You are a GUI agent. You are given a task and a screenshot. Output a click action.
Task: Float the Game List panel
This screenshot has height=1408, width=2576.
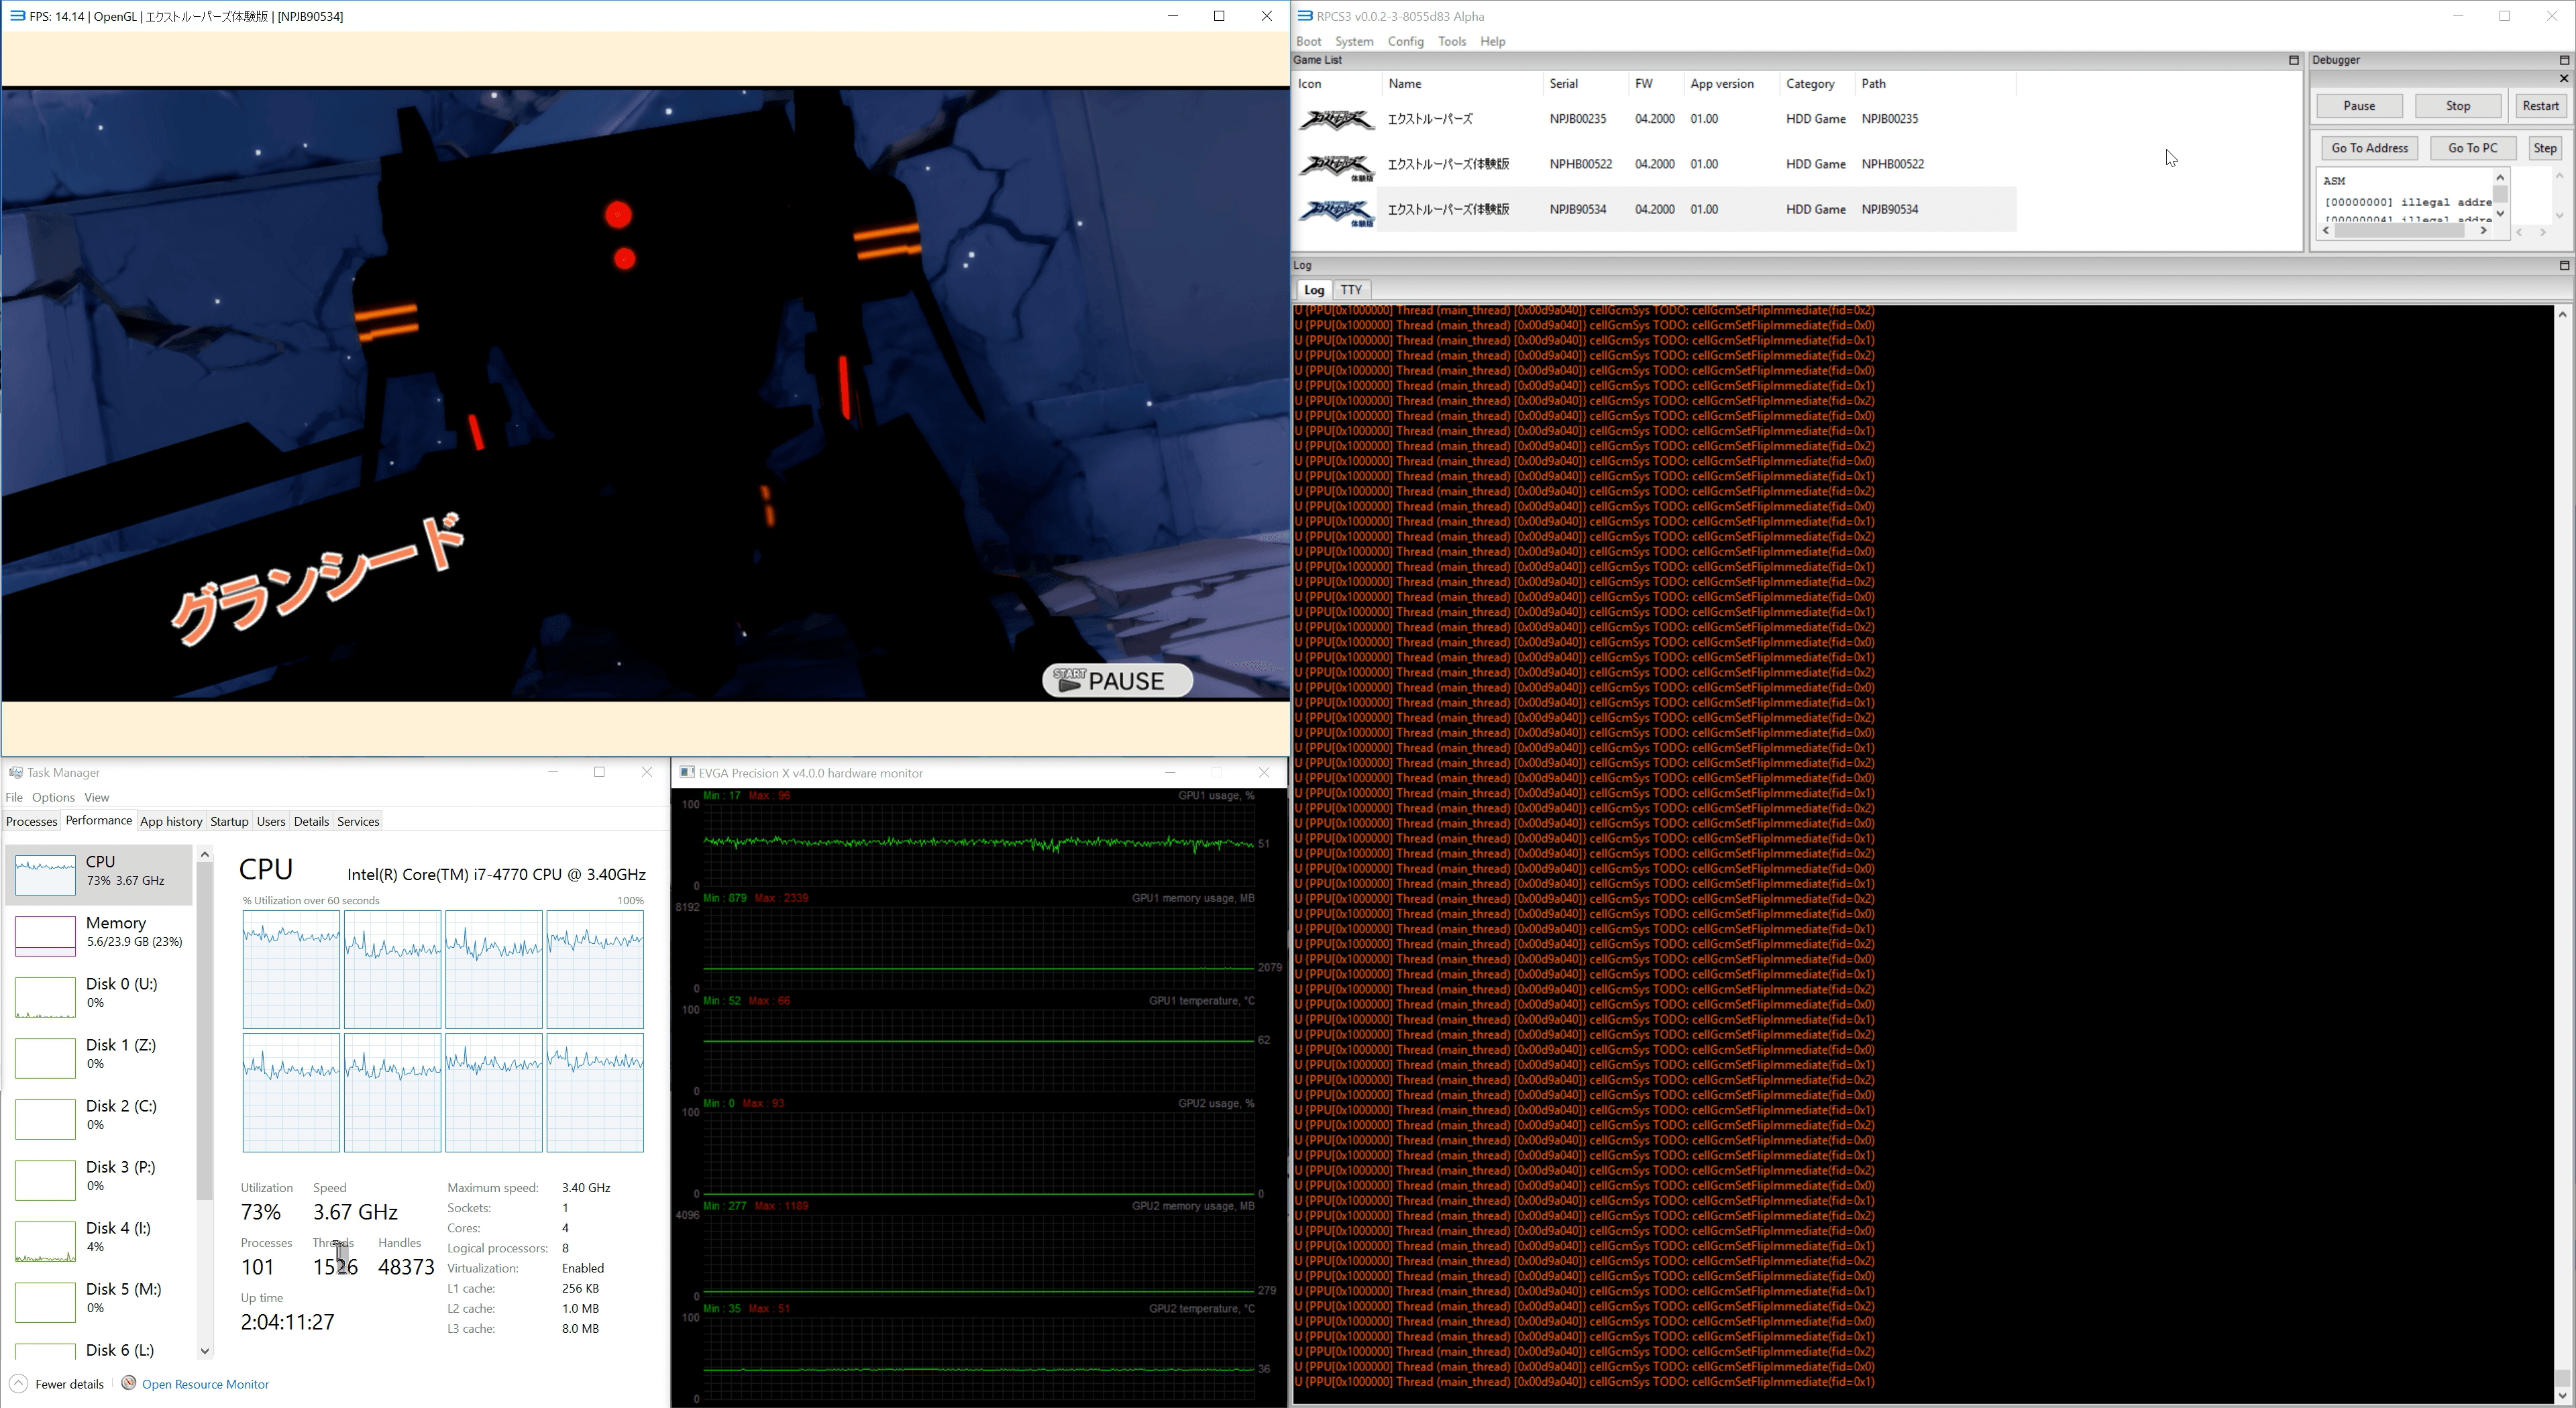click(x=2294, y=60)
